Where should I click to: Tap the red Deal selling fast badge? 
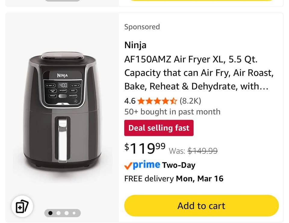(x=159, y=128)
